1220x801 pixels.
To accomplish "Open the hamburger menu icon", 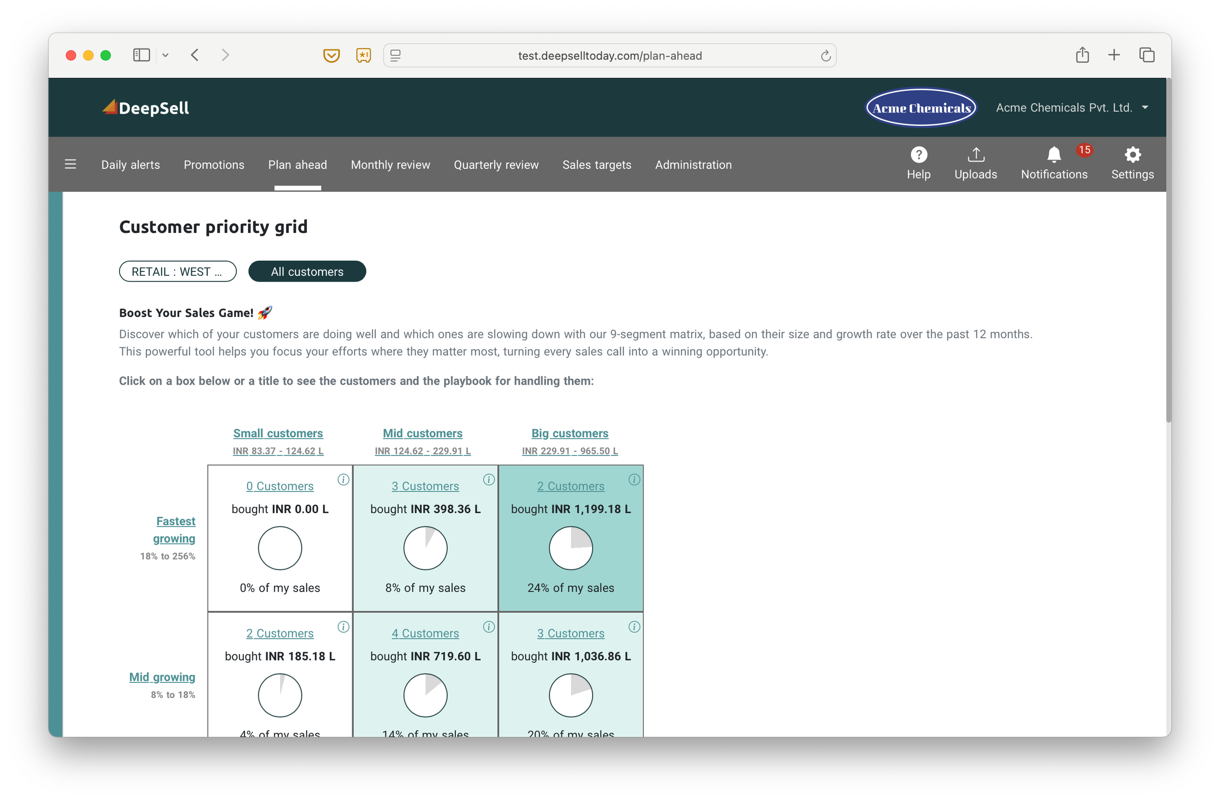I will 70,164.
